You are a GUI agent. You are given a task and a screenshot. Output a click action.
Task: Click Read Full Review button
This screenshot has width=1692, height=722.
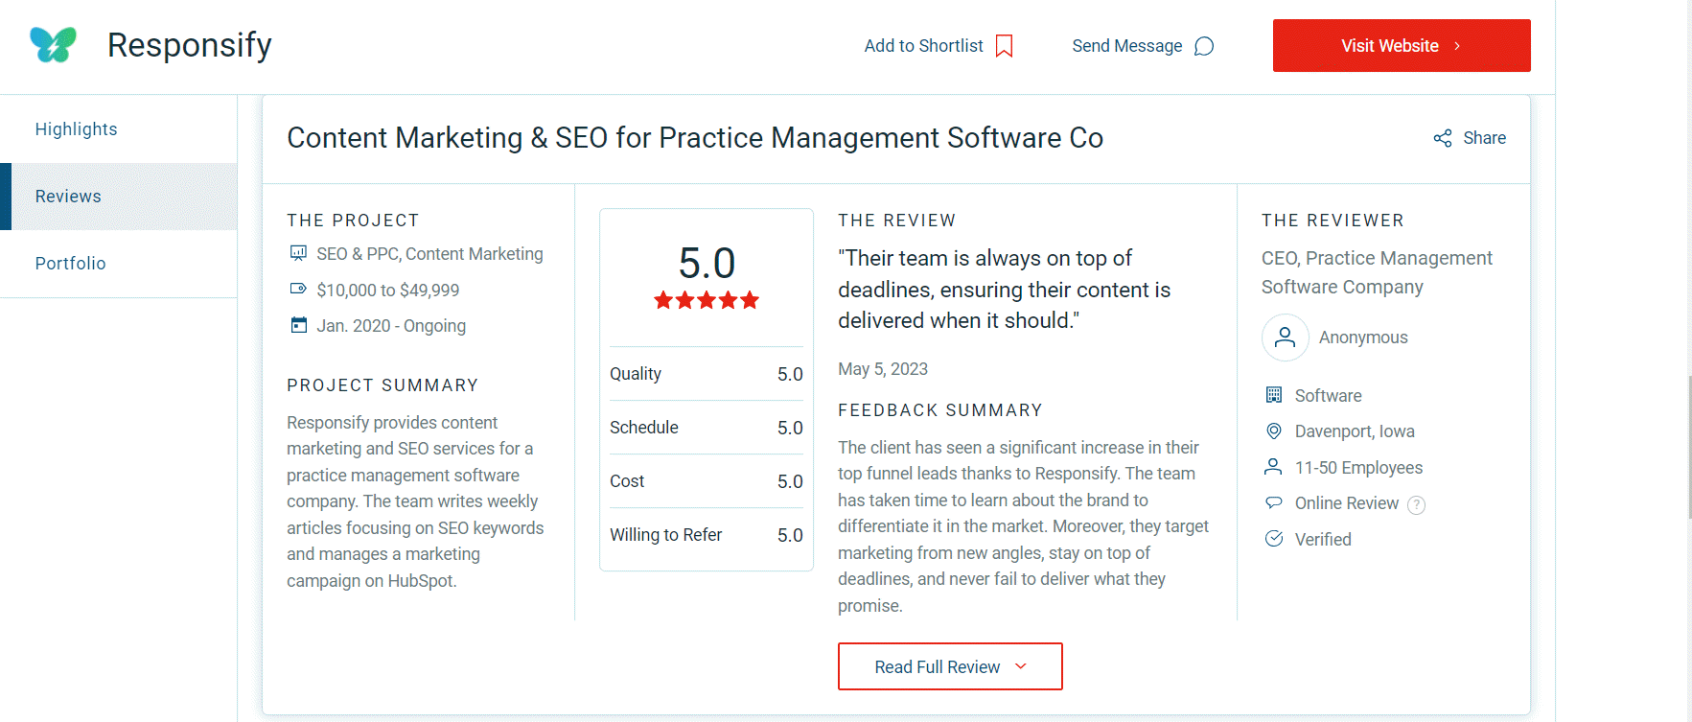(x=950, y=666)
